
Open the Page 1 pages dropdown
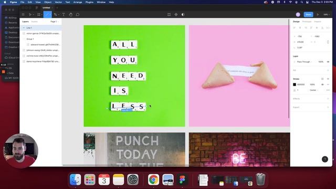(55, 22)
